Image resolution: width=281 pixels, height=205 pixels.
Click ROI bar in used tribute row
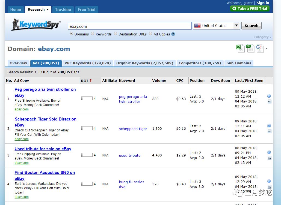[x=87, y=155]
